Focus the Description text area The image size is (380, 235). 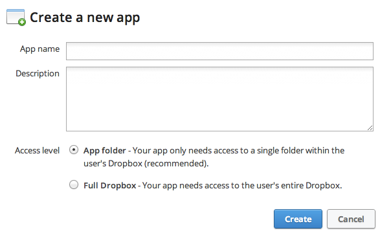[219, 99]
